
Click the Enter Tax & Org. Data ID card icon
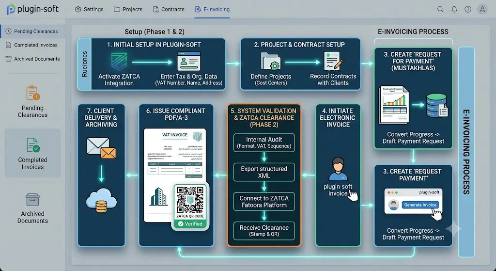click(189, 61)
